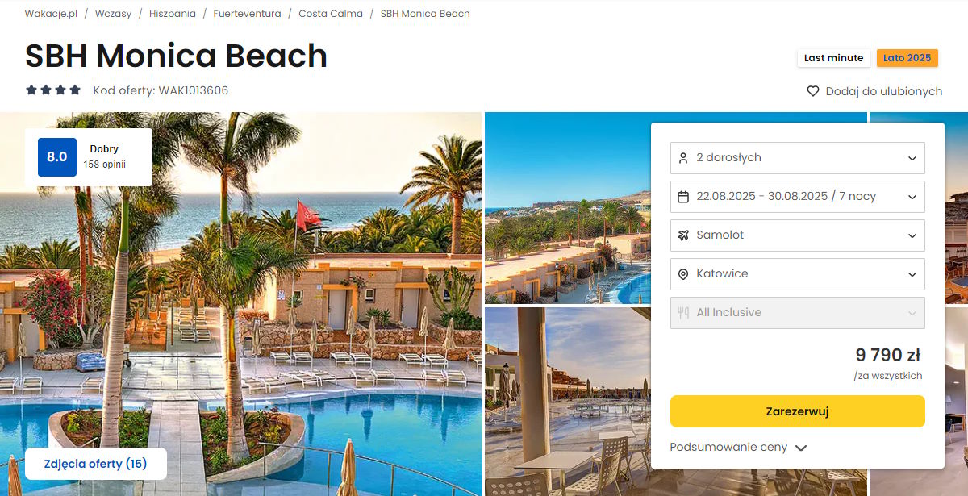Expand the Katowice departure city dropdown
The height and width of the screenshot is (496, 968).
tap(797, 274)
